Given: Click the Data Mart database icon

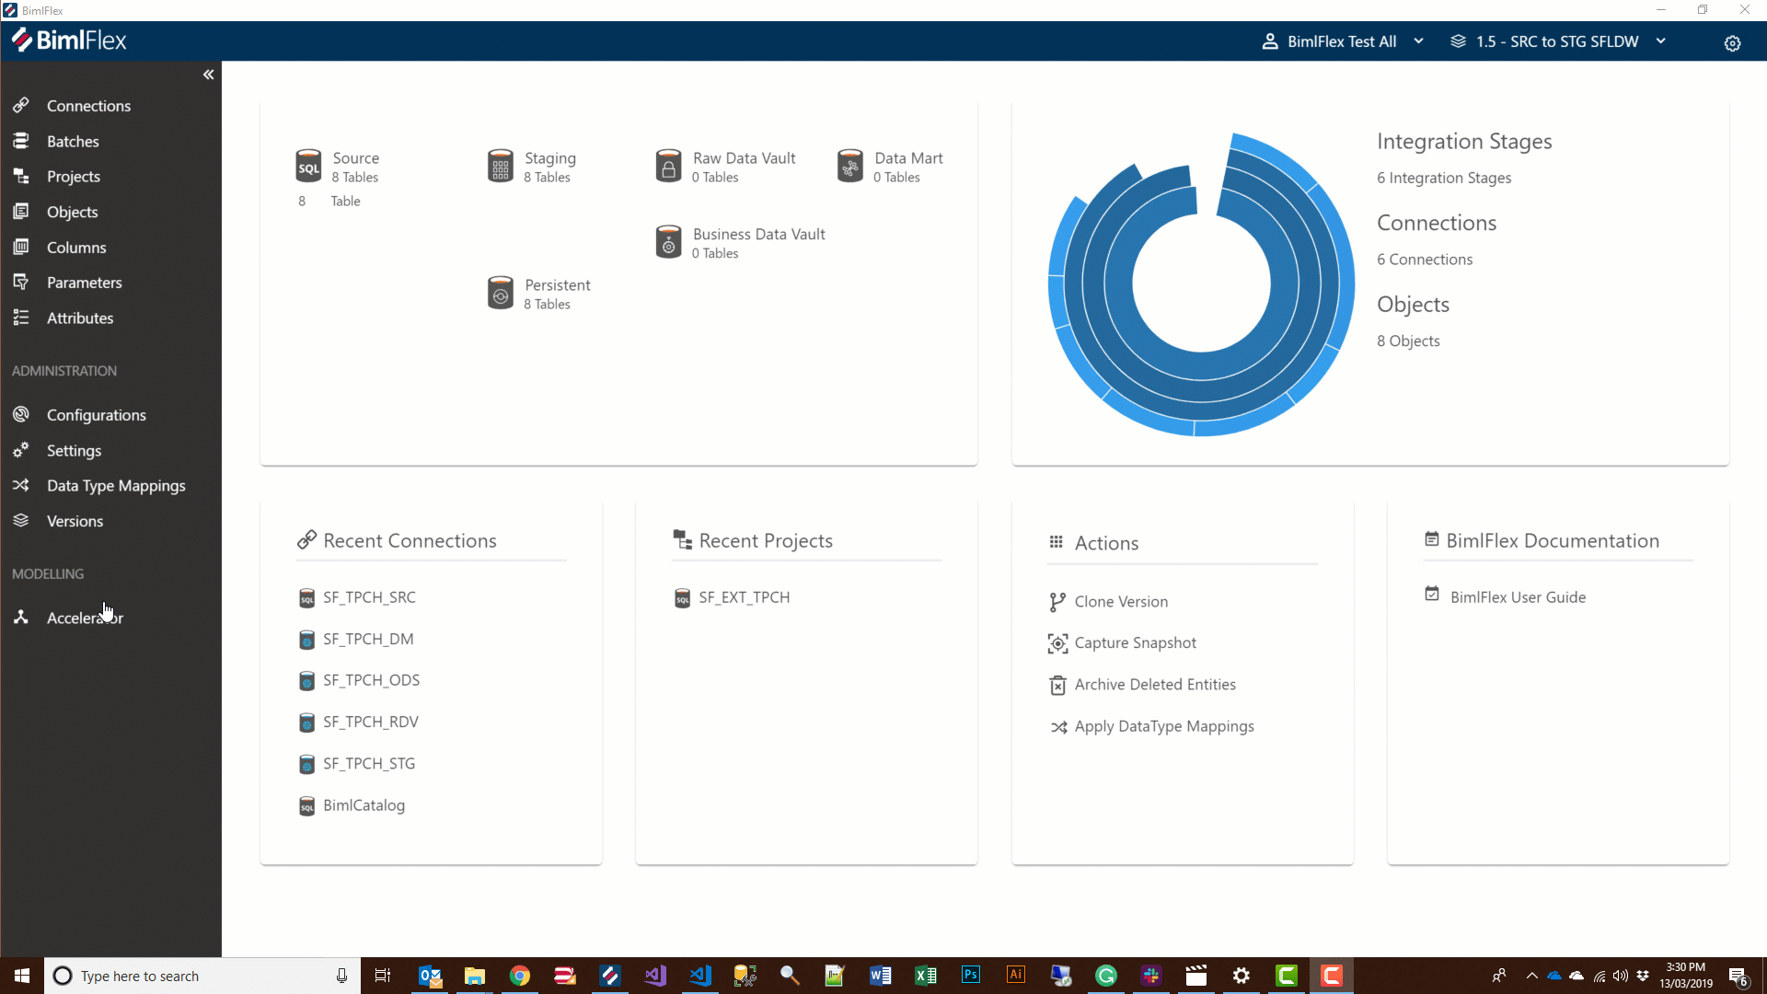Looking at the screenshot, I should click(x=850, y=167).
